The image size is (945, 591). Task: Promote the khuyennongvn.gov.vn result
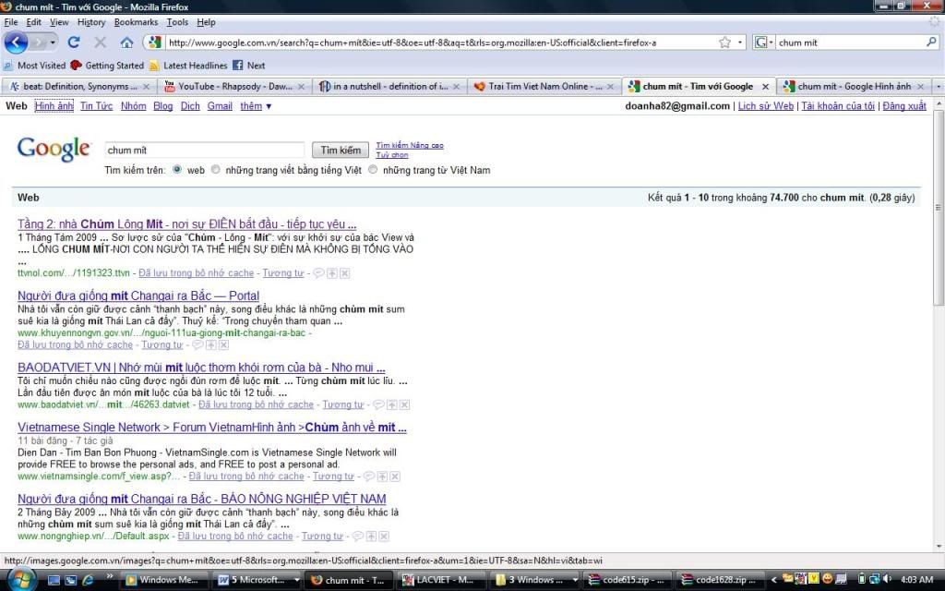211,345
